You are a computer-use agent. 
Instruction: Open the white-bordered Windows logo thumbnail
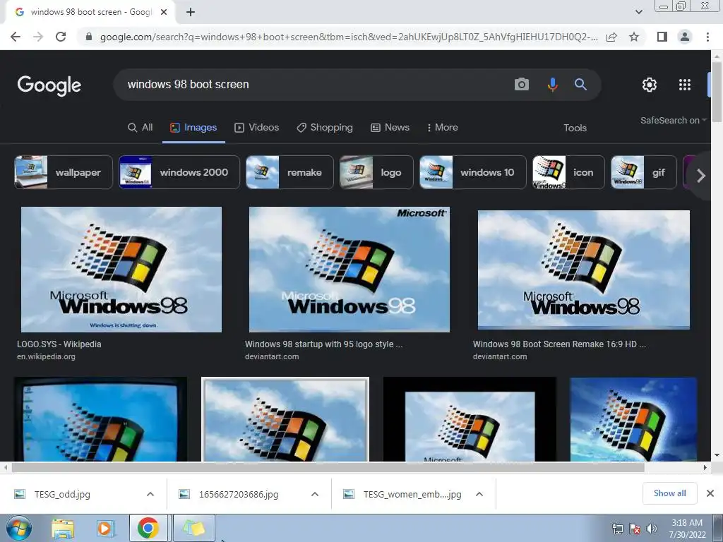285,419
